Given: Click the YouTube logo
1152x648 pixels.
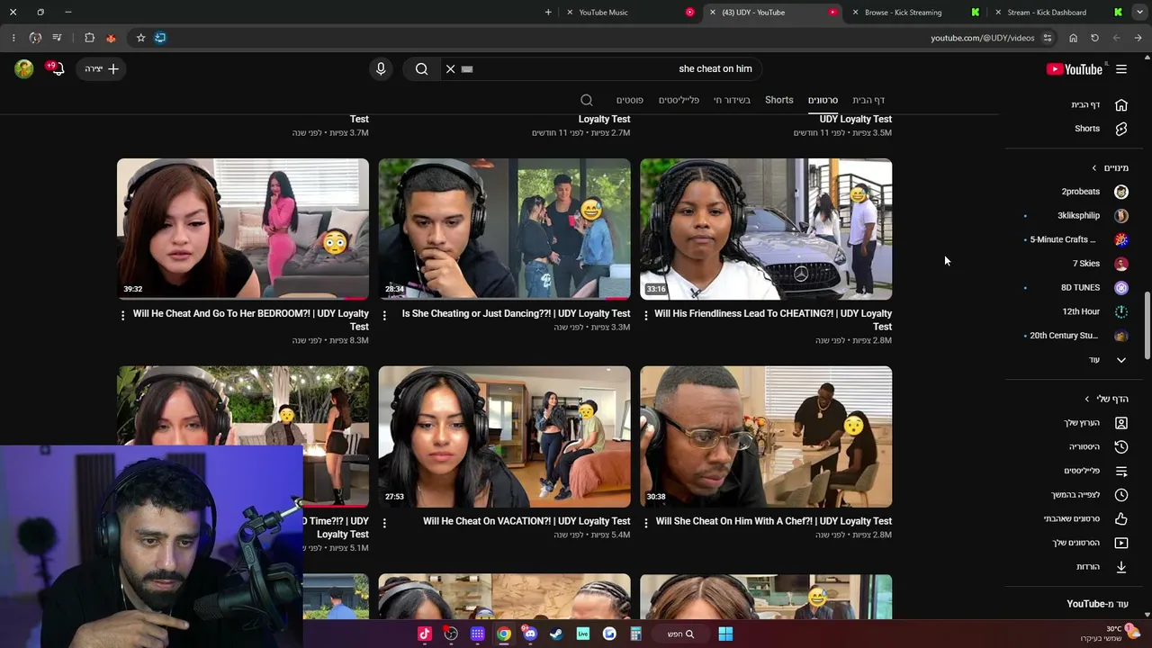Looking at the screenshot, I should coord(1074,69).
